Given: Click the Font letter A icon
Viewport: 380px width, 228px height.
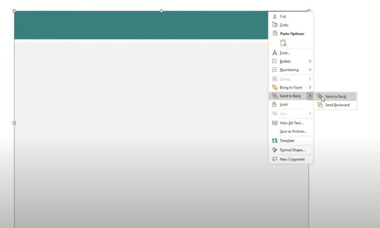Looking at the screenshot, I should tap(275, 53).
